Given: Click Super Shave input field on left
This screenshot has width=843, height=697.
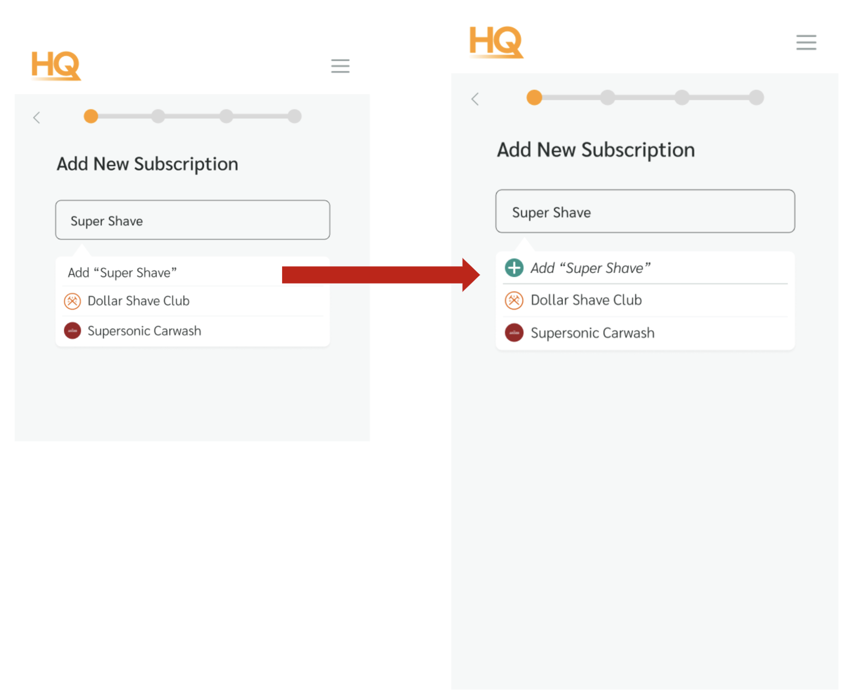Looking at the screenshot, I should (x=192, y=220).
